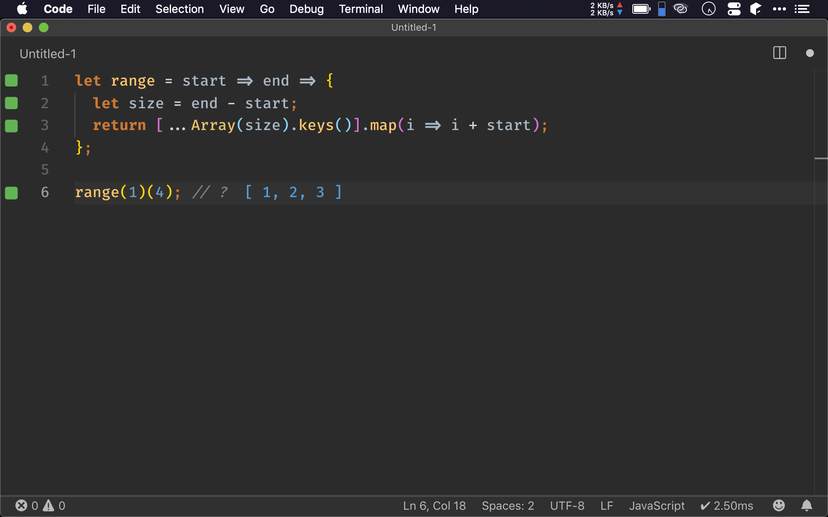Change language mode via 'JavaScript'

click(657, 506)
